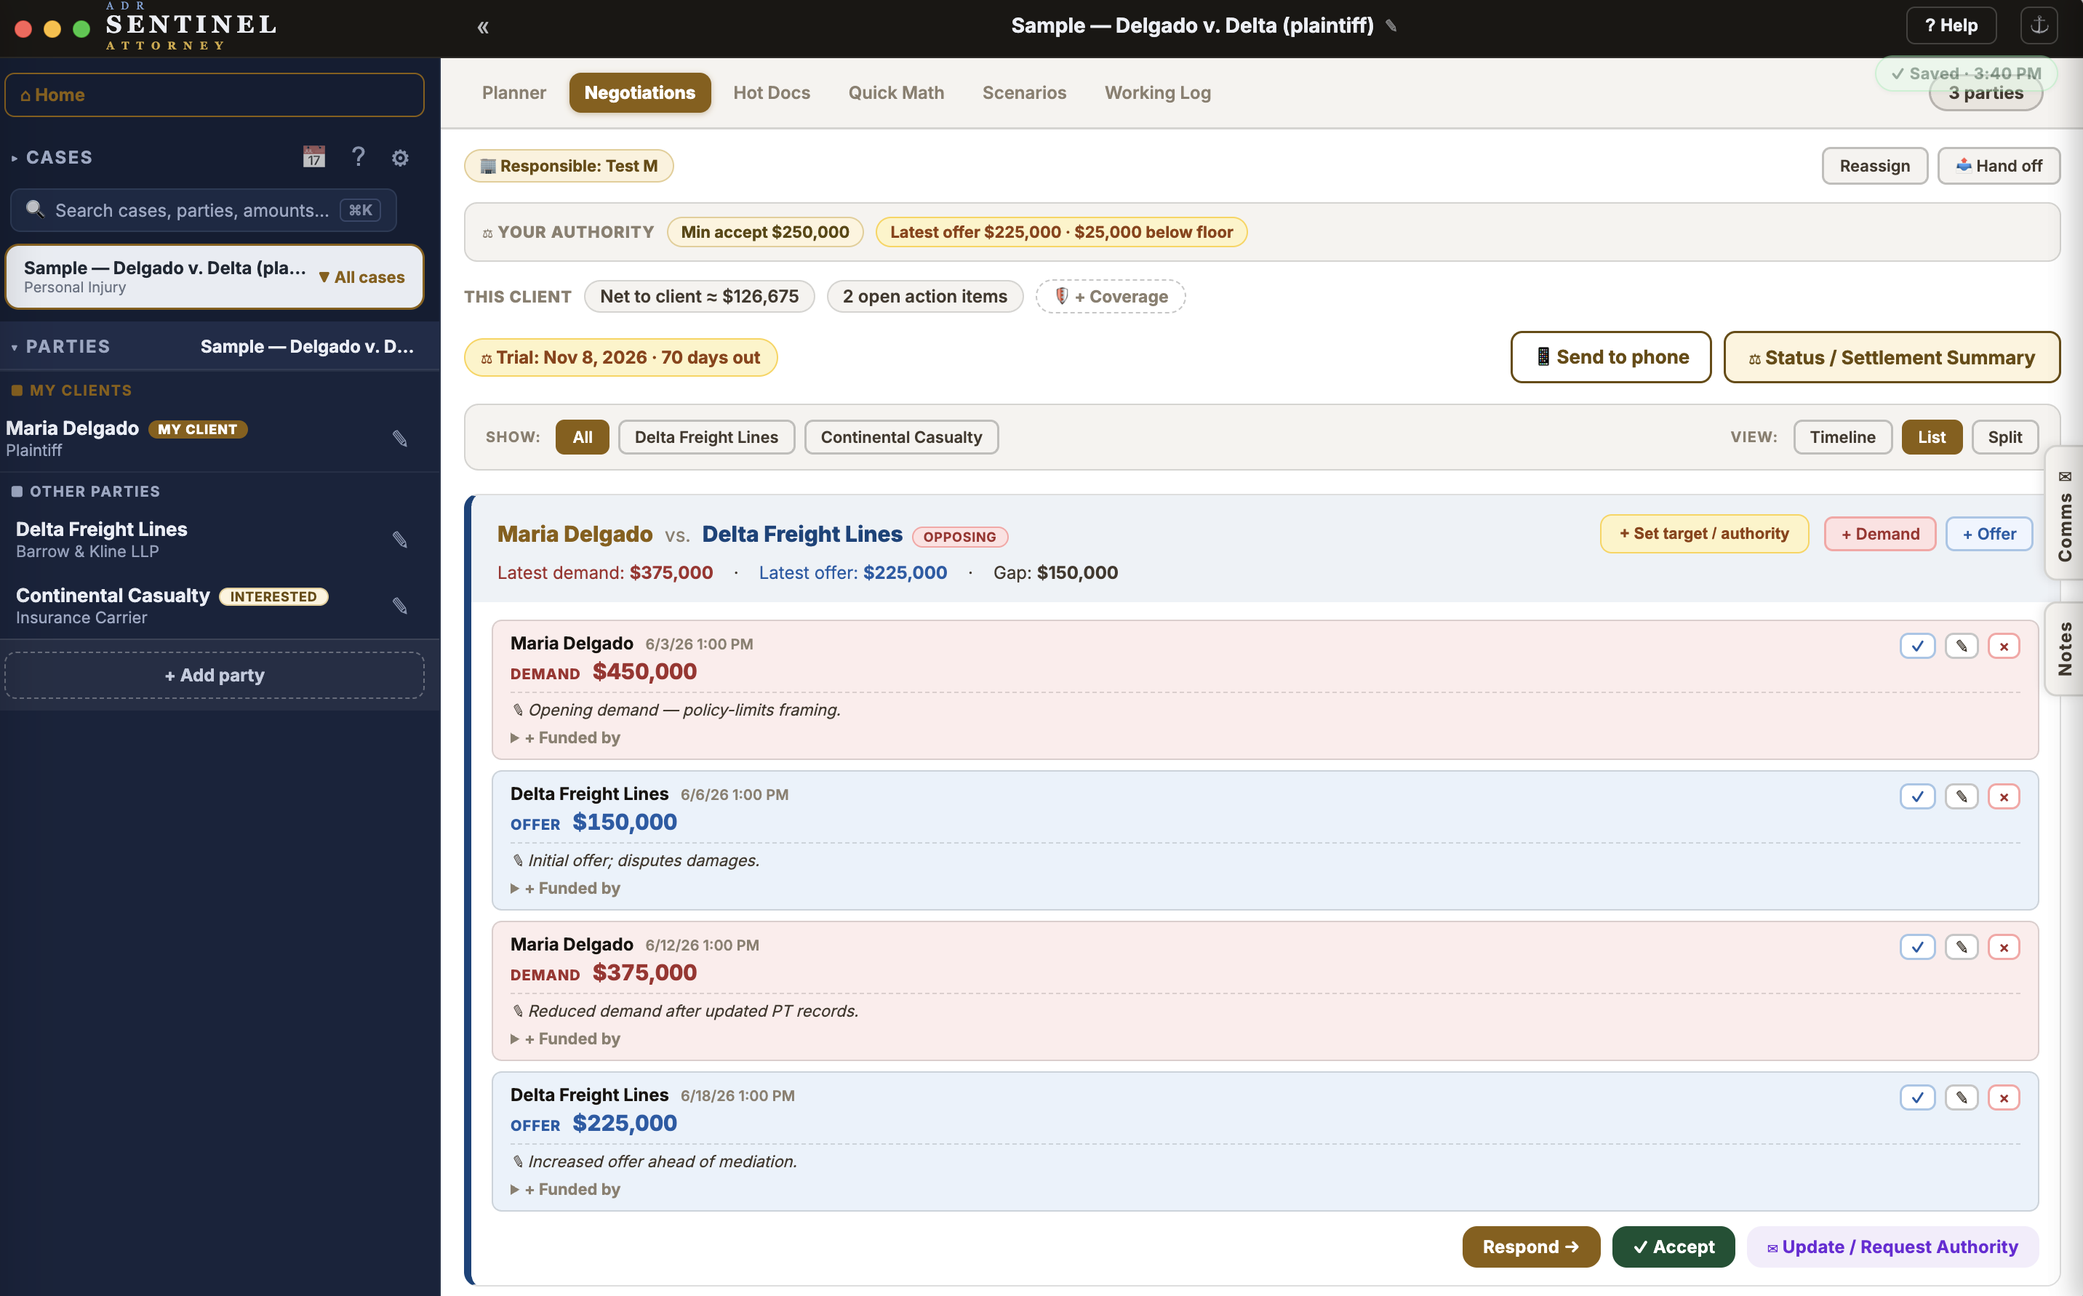The image size is (2083, 1296).
Task: Edit Maria Delgado party with pencil icon
Action: [399, 438]
